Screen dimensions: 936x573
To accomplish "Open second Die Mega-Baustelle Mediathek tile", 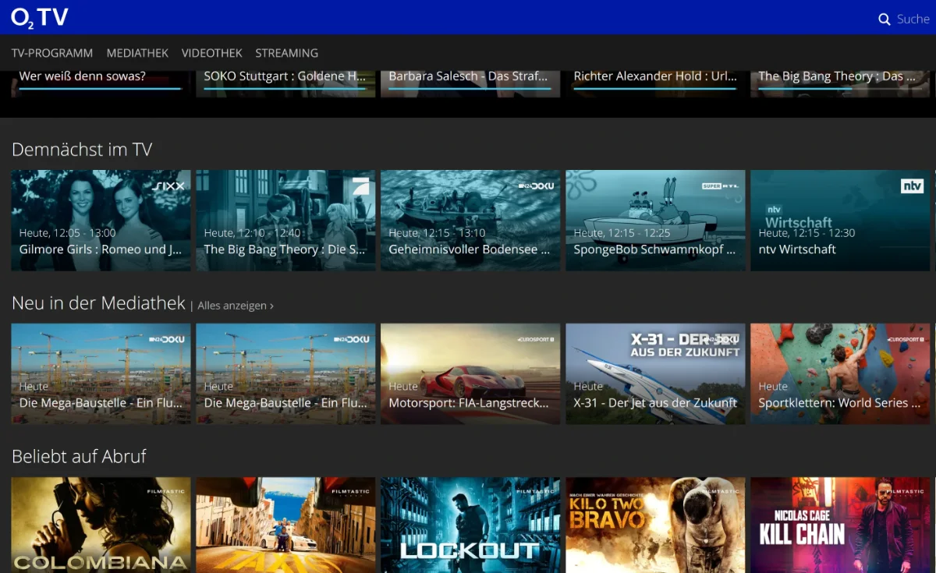I will click(285, 374).
